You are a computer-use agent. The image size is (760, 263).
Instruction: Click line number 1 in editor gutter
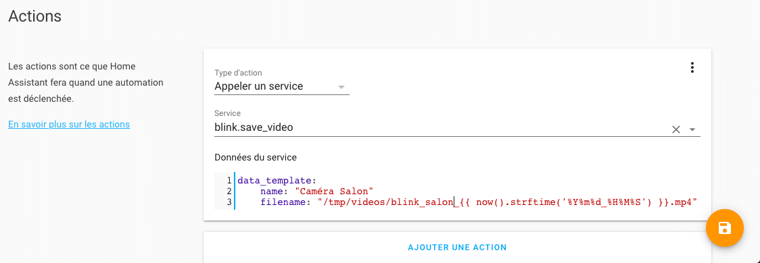click(229, 181)
